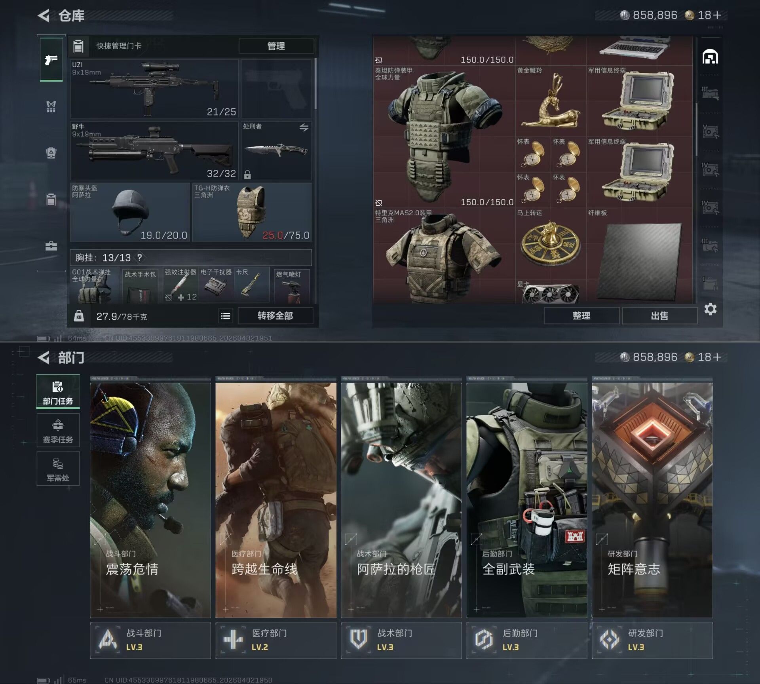Open the 战斗部门 LV.3 panel
Image resolution: width=760 pixels, height=684 pixels.
(x=150, y=640)
